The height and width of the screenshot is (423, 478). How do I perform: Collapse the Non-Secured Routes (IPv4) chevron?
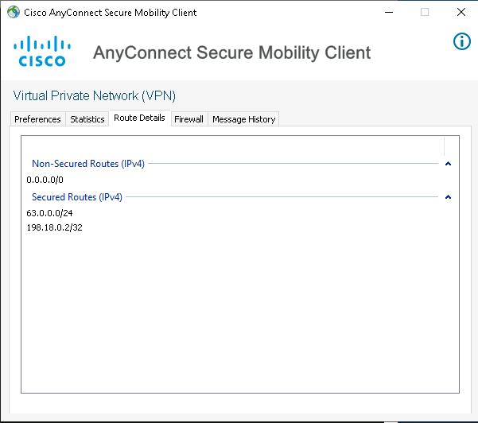[448, 164]
